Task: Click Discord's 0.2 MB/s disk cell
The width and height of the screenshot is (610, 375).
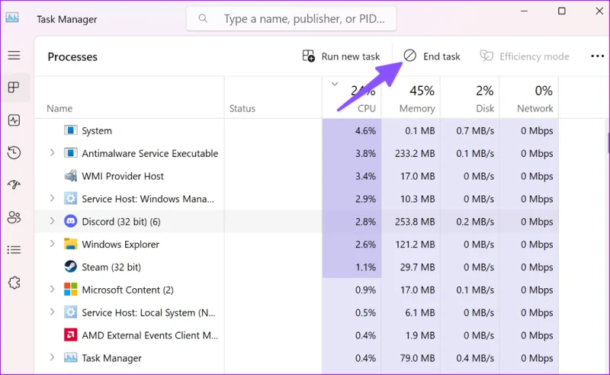Action: [470, 221]
